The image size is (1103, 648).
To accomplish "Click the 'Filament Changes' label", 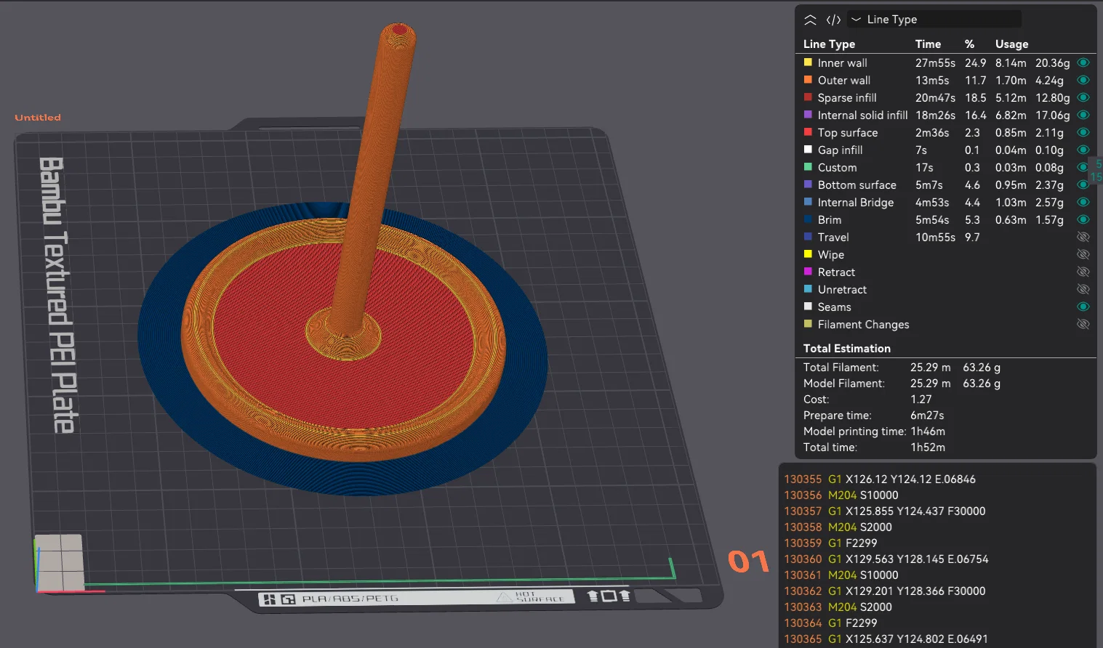I will pyautogui.click(x=864, y=325).
